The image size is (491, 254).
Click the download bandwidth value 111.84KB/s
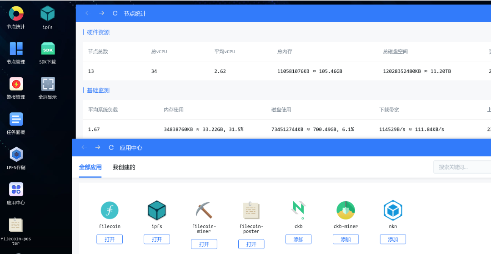point(430,129)
